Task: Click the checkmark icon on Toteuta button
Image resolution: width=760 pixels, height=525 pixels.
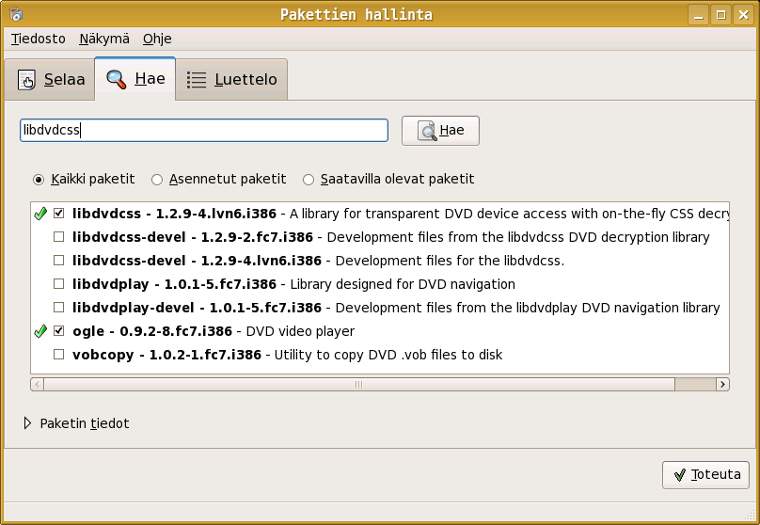Action: [x=679, y=475]
